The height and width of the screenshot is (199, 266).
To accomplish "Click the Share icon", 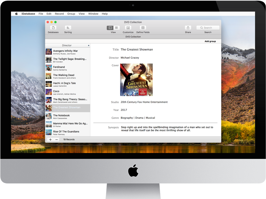I will [x=188, y=28].
